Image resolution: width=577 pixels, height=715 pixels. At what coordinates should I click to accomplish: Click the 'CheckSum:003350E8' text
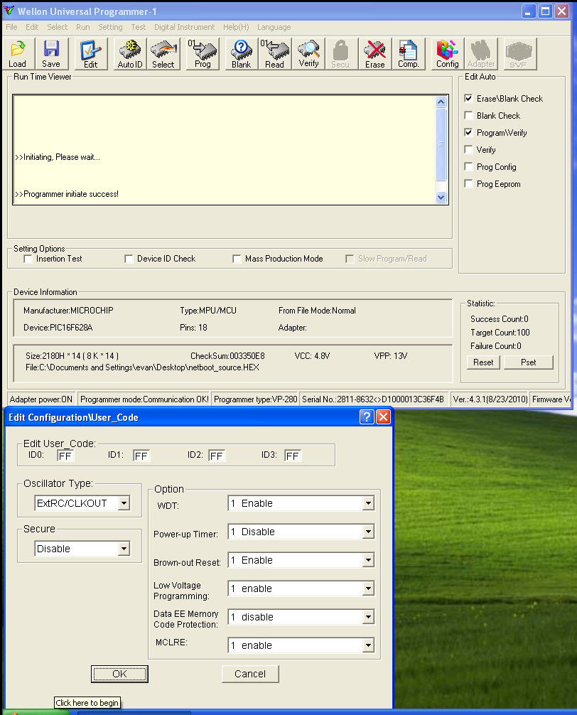tap(227, 355)
